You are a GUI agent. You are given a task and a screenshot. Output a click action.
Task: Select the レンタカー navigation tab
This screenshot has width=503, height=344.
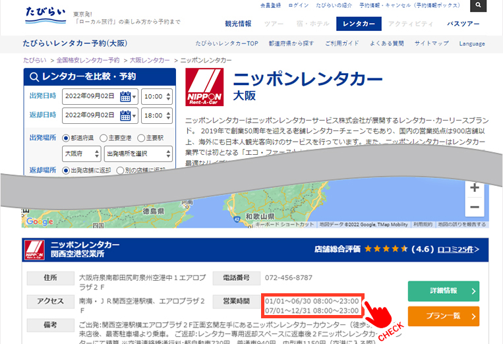359,24
